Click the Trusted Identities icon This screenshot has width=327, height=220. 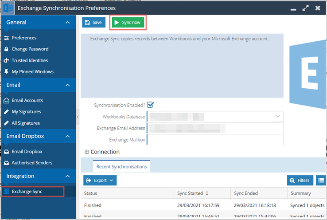[7, 60]
